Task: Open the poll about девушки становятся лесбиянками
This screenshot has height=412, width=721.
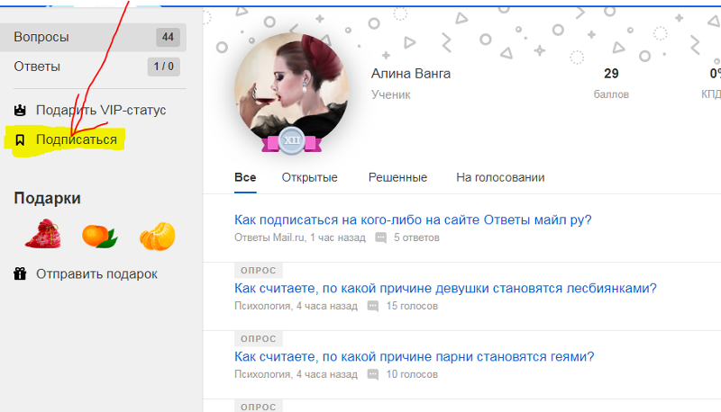Action: pos(445,288)
